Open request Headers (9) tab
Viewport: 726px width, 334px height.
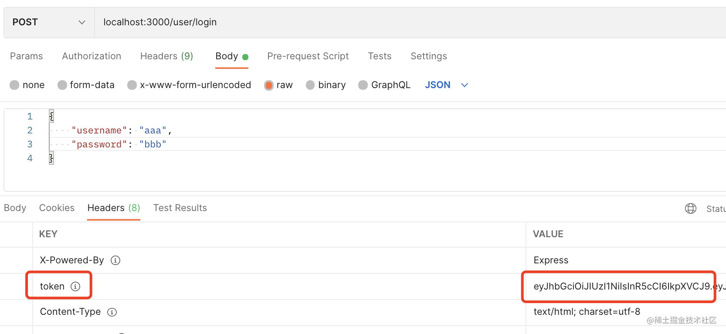166,56
